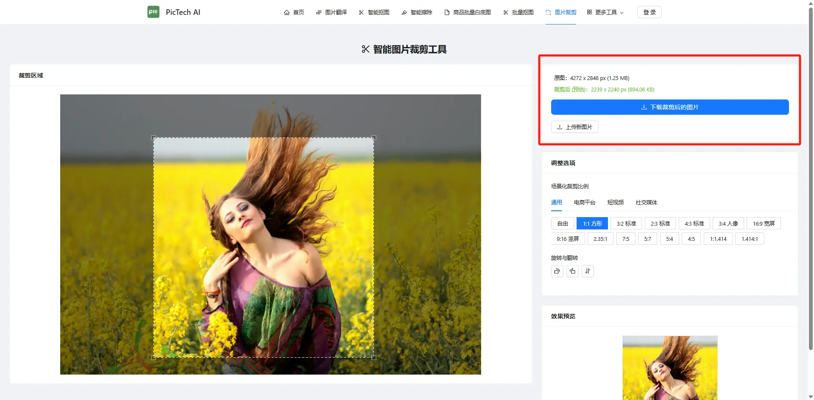Open 商品批量白底图 via document icon
The width and height of the screenshot is (814, 400).
coord(446,12)
